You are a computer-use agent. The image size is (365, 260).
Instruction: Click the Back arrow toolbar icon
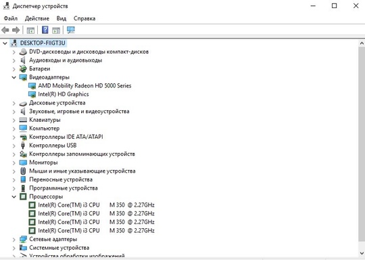tap(5, 30)
